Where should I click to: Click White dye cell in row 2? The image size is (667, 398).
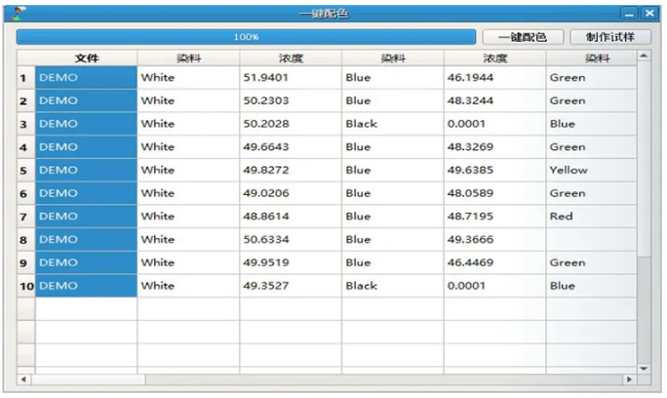pyautogui.click(x=188, y=100)
